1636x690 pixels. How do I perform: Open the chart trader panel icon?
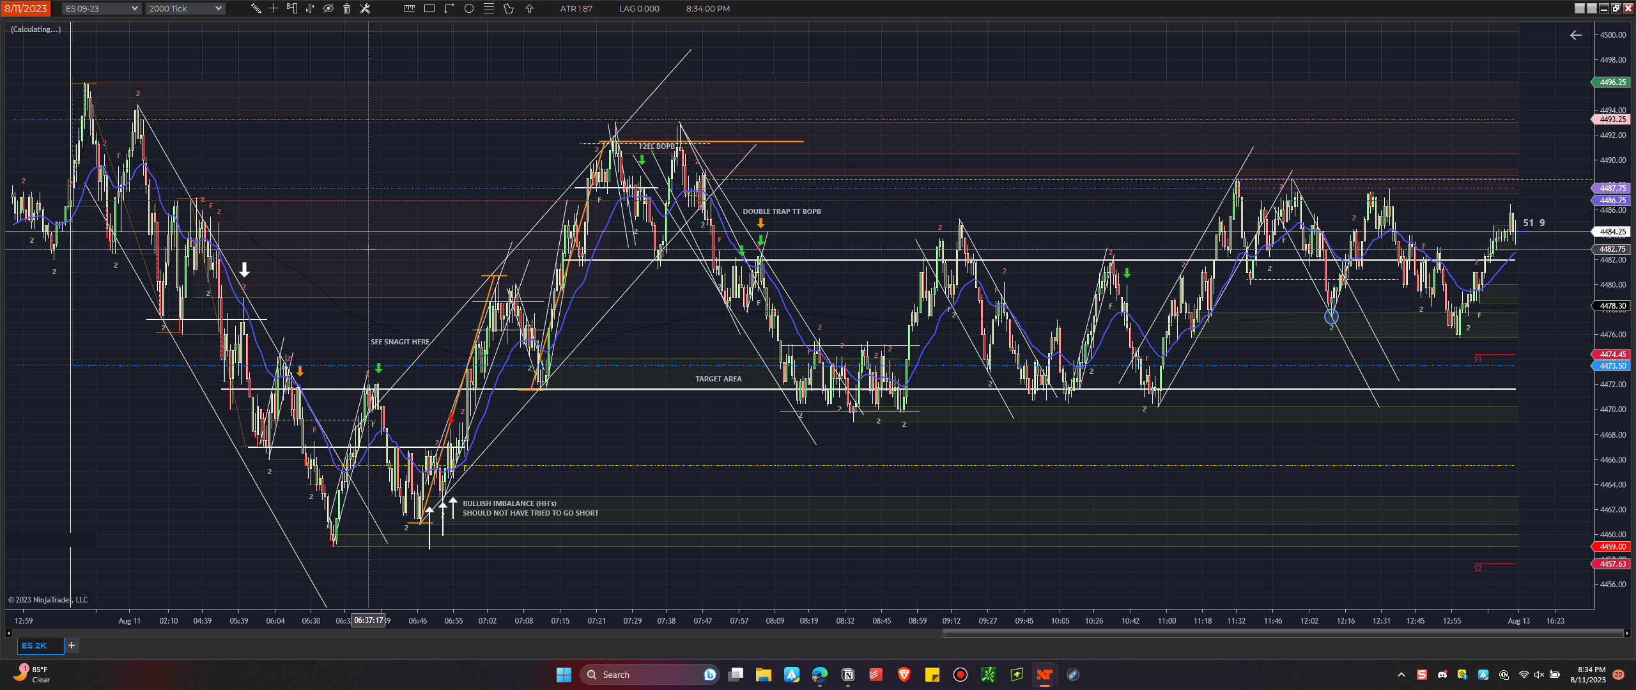(x=292, y=8)
